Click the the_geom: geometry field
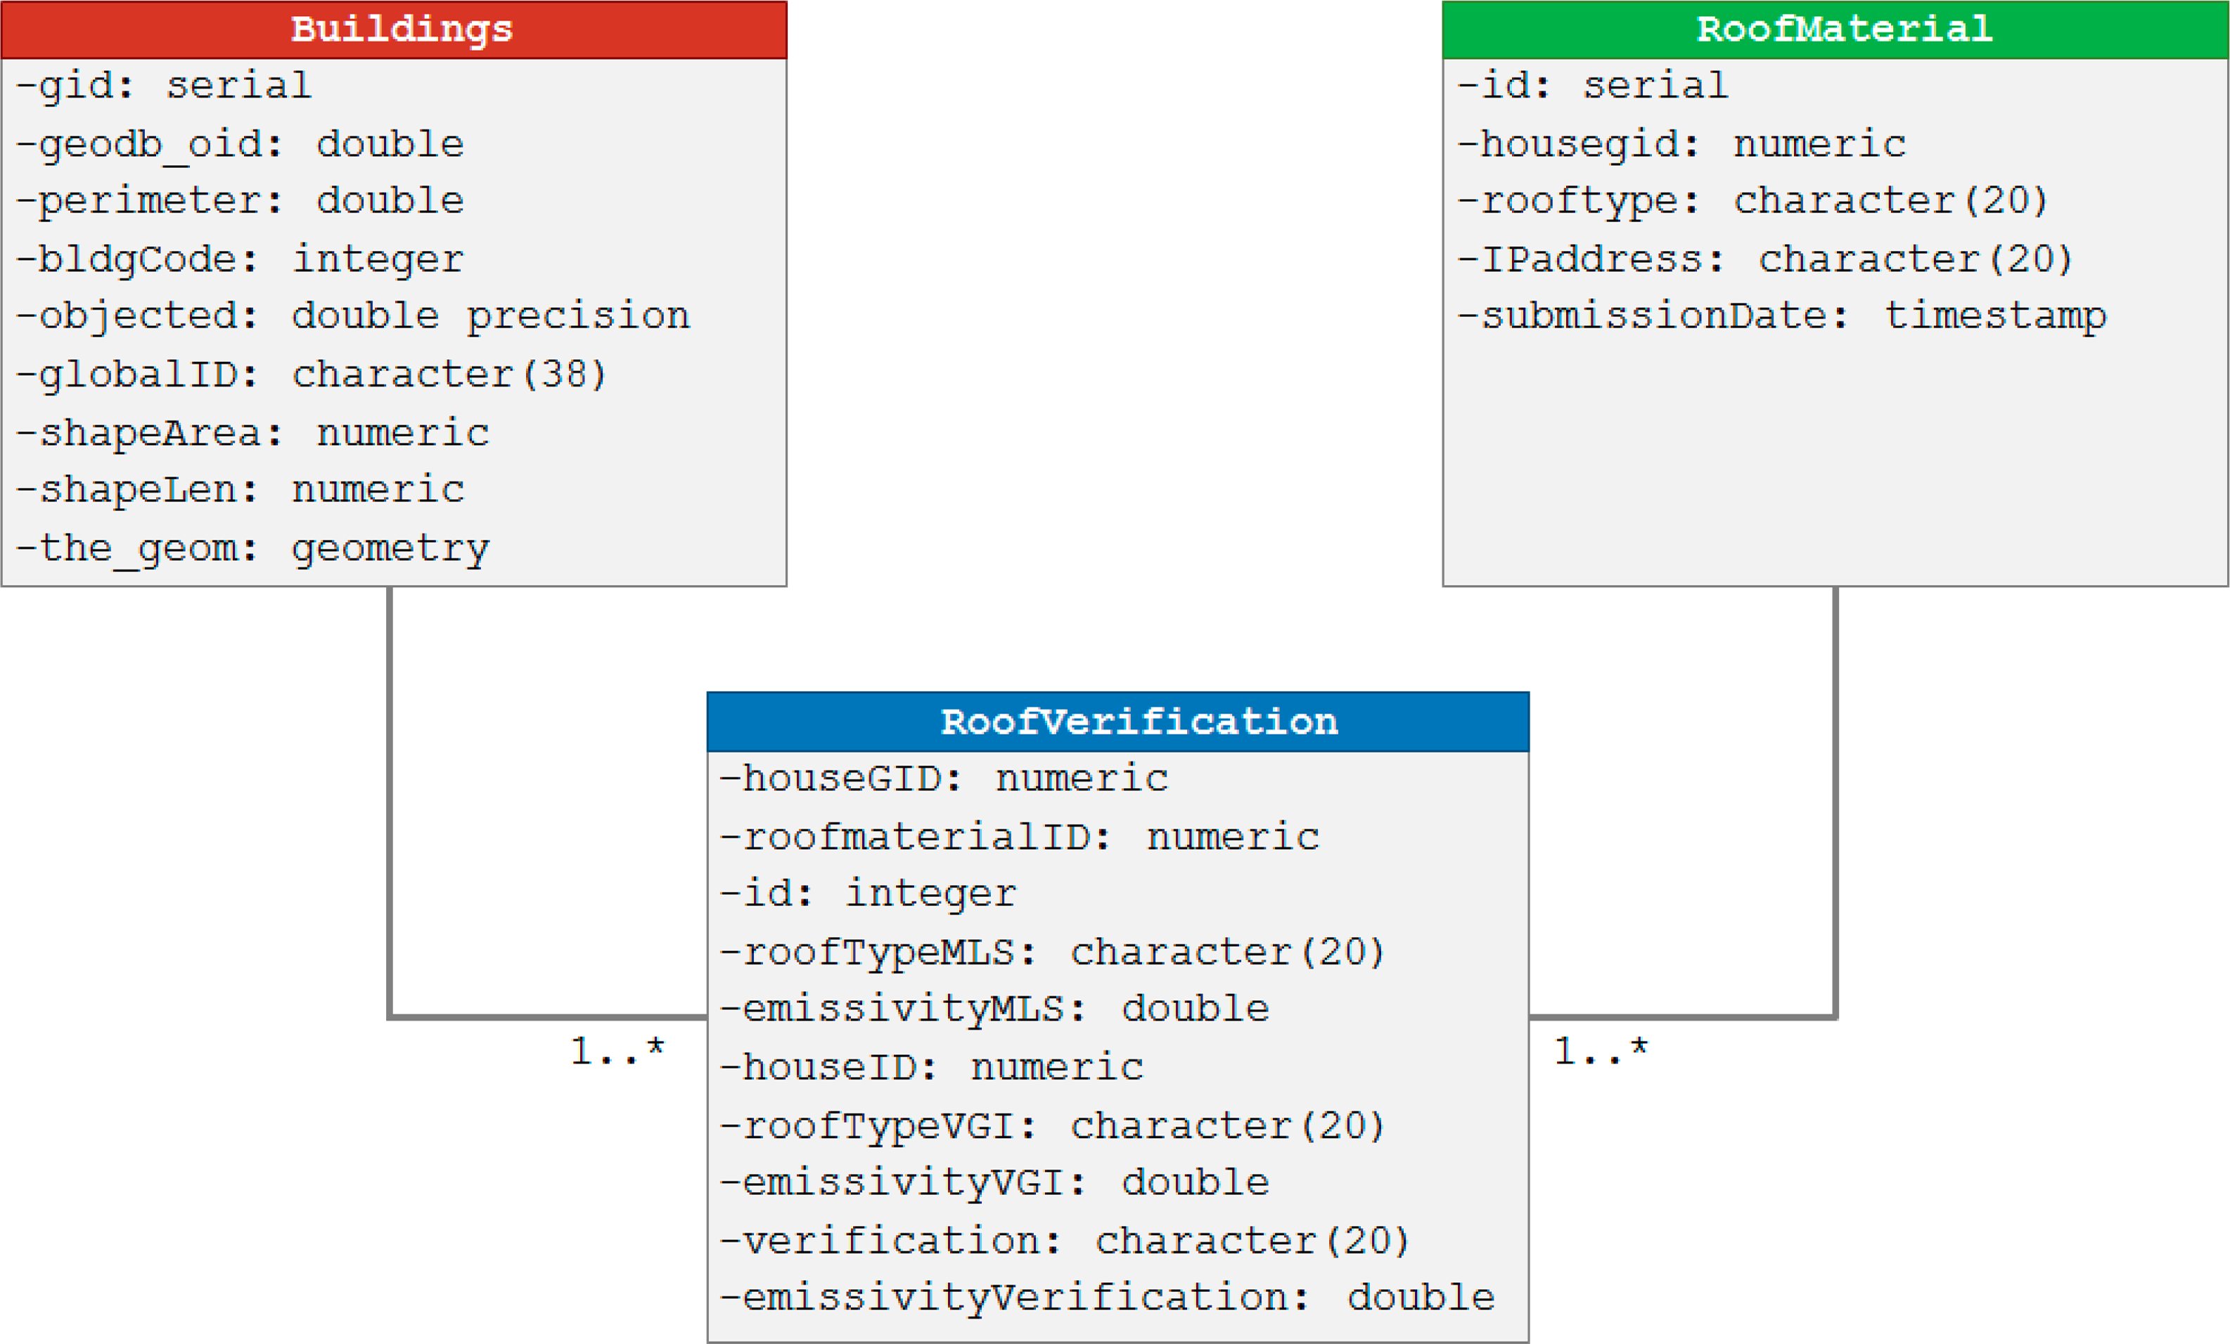 (253, 548)
